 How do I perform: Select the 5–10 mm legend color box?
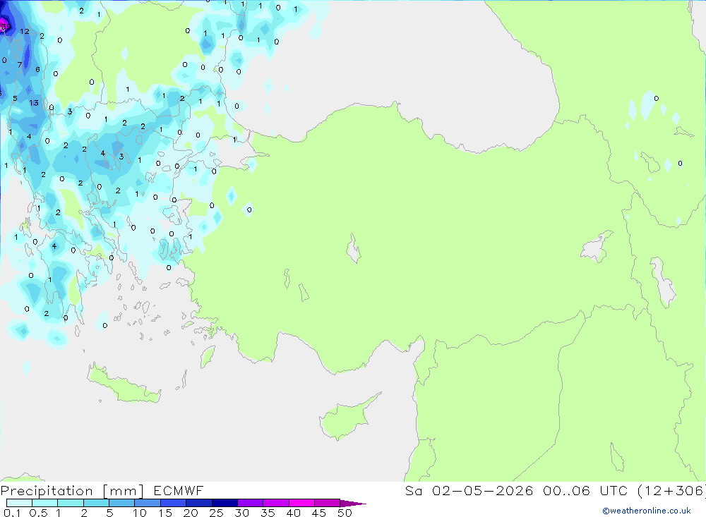click(122, 503)
